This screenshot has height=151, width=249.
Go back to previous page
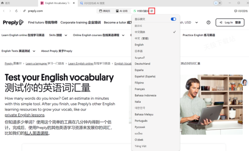(x=4, y=11)
